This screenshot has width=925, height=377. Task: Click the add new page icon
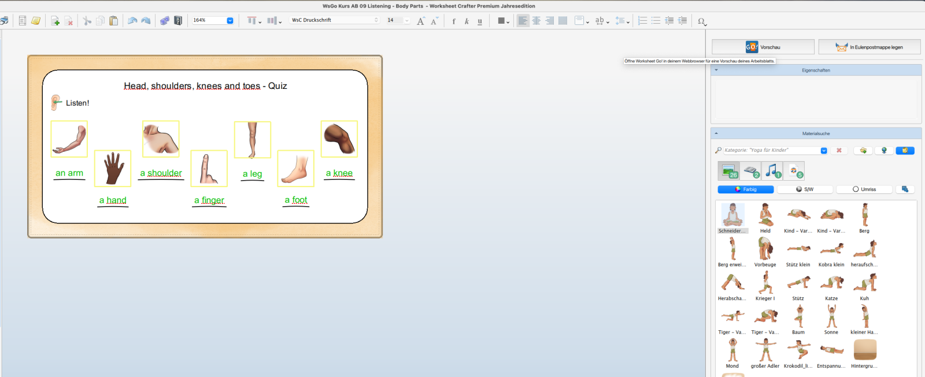[x=55, y=21]
